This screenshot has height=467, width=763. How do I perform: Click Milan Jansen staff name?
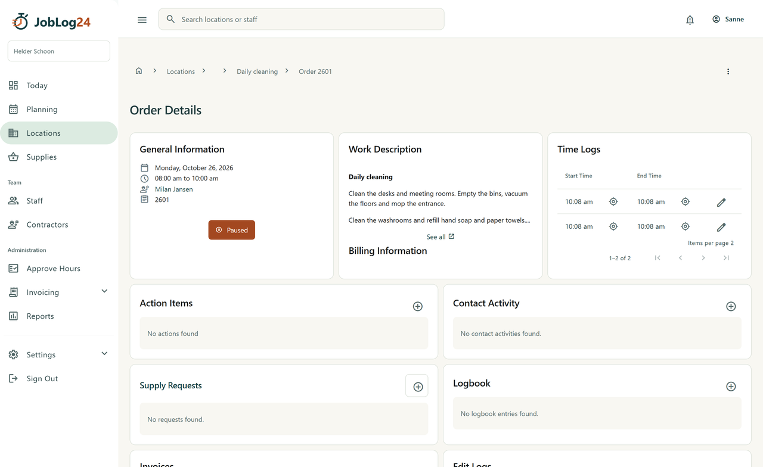click(x=173, y=189)
